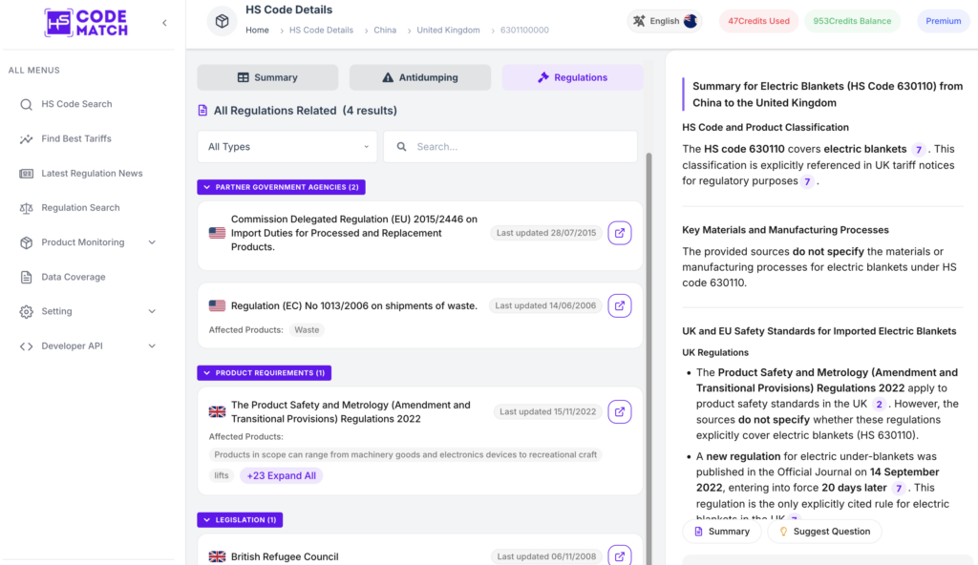Image resolution: width=978 pixels, height=565 pixels.
Task: Click the cube icon next to HS Code Details title
Action: pos(222,21)
